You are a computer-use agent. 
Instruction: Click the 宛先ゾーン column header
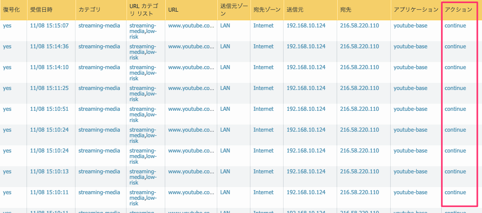[267, 10]
